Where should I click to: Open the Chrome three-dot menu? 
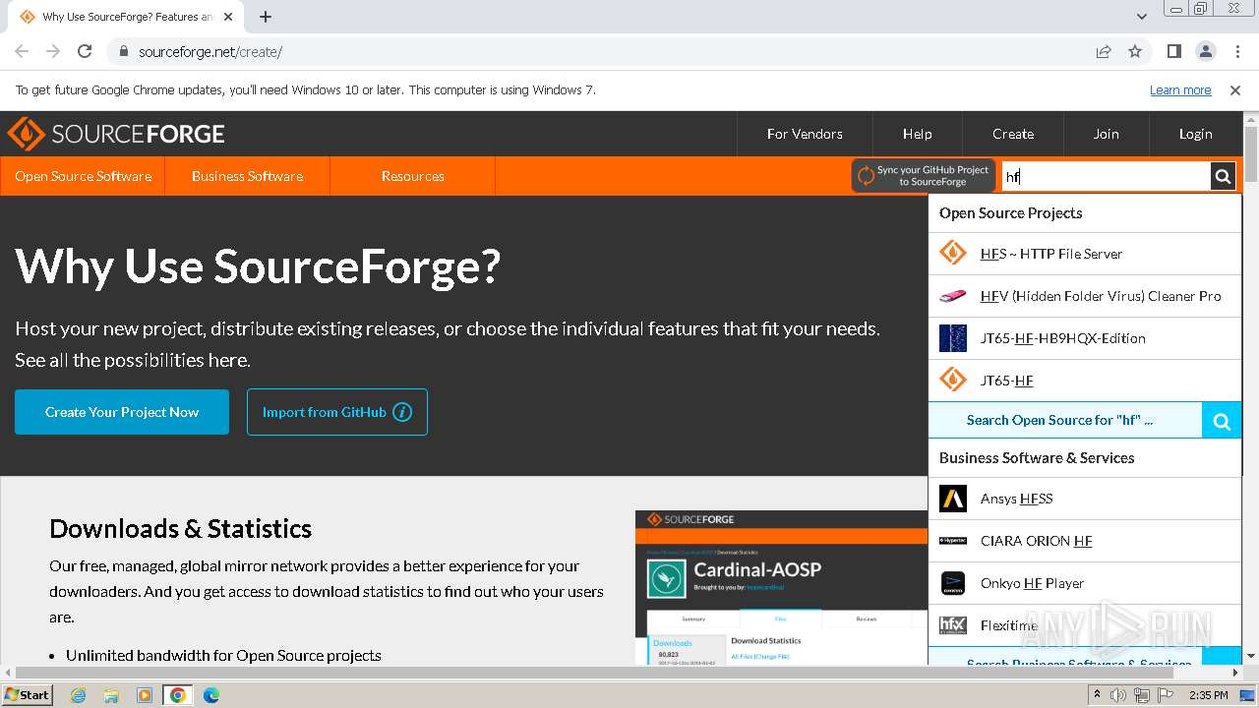(x=1235, y=52)
